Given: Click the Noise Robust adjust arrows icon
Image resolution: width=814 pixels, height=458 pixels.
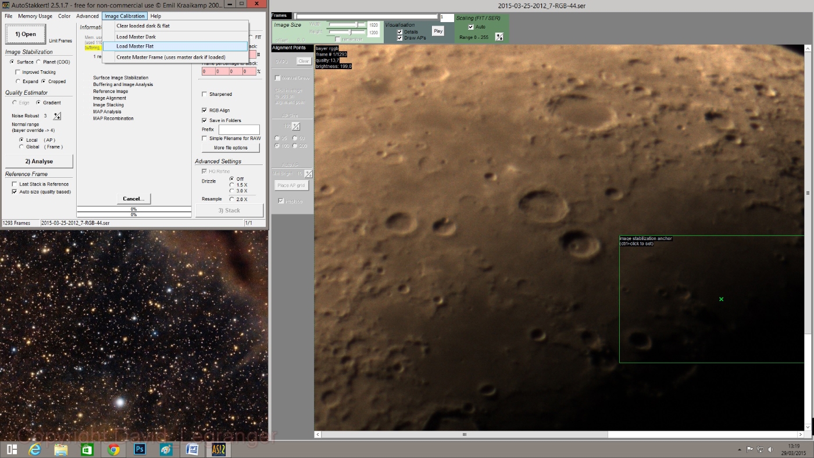Looking at the screenshot, I should (x=57, y=116).
